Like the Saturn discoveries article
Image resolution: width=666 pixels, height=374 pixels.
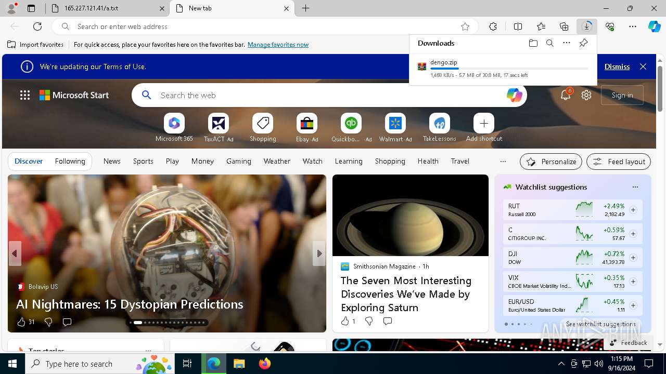345,321
